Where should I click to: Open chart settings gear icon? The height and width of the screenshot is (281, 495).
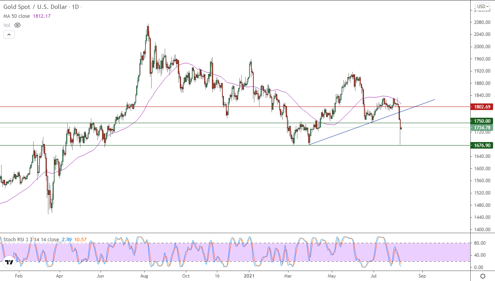pyautogui.click(x=483, y=276)
